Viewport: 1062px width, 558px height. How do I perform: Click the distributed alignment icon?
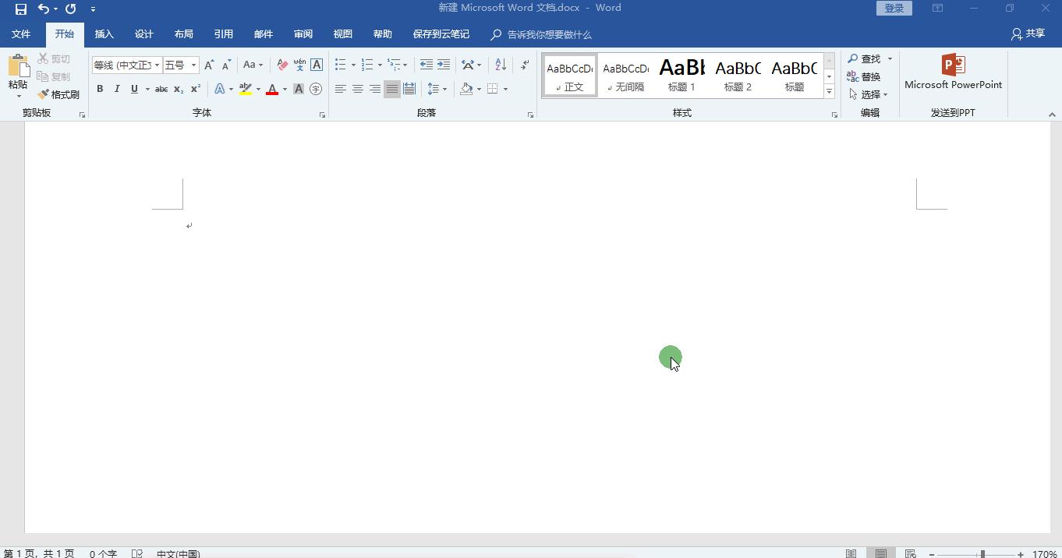[x=409, y=89]
